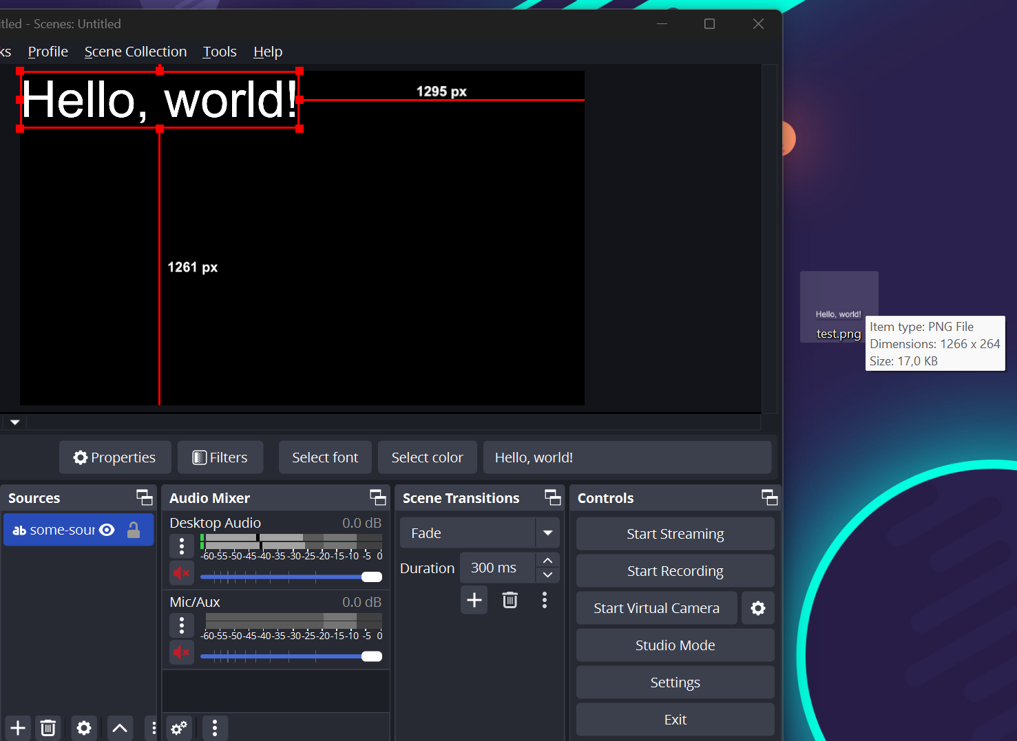
Task: Unmute Mic/Aux
Action: [x=182, y=652]
